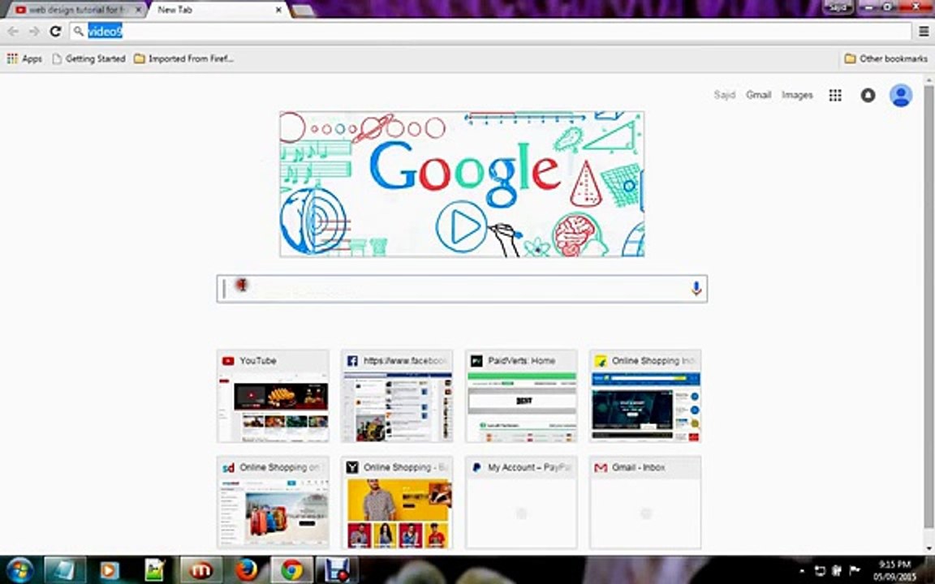The height and width of the screenshot is (584, 935).
Task: Open the Gmail link
Action: [x=759, y=95]
